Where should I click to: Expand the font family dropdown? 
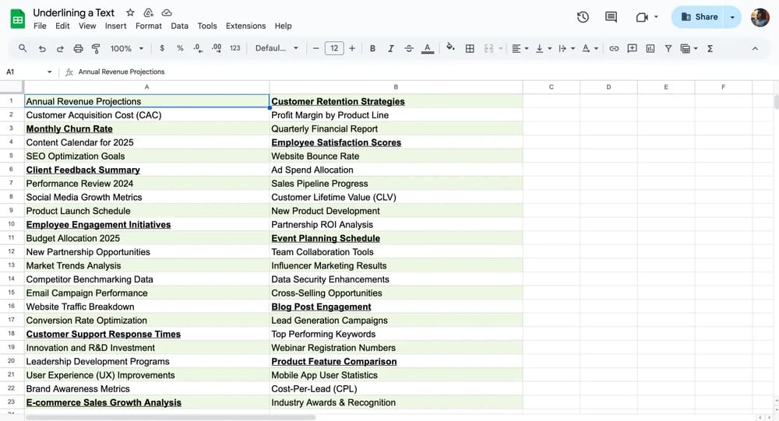(x=277, y=48)
